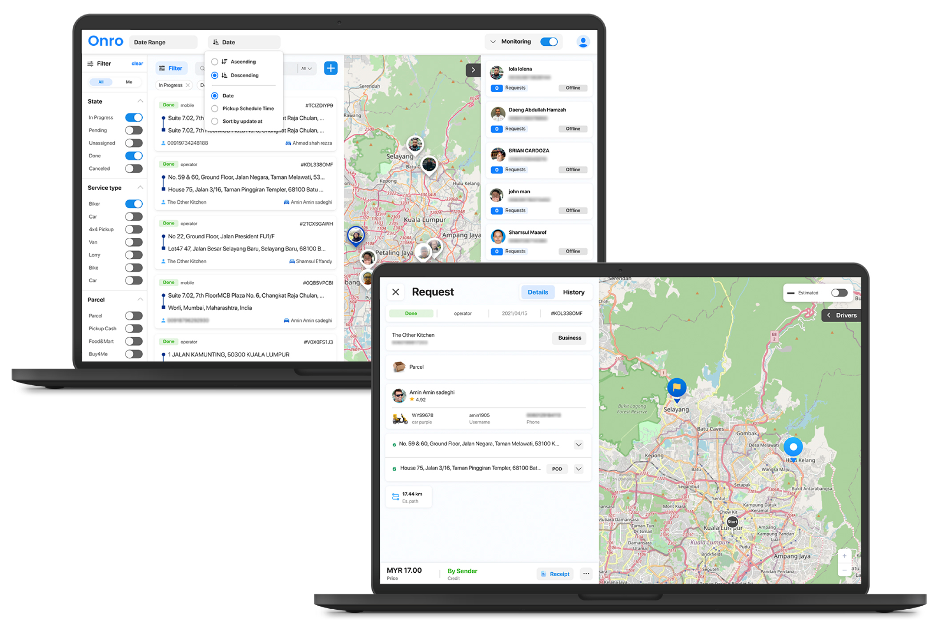Click the Receipt button

tap(555, 574)
